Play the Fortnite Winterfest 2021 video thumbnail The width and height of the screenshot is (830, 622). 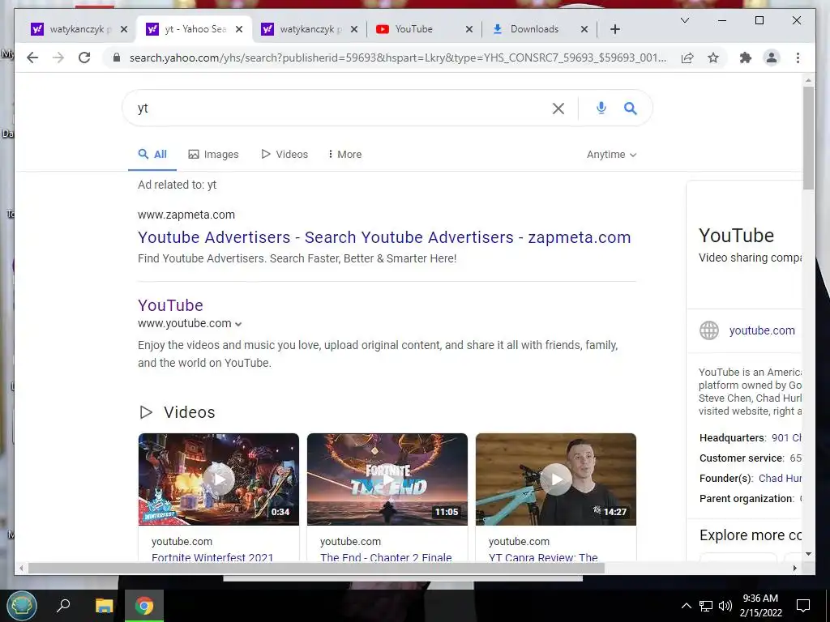219,479
